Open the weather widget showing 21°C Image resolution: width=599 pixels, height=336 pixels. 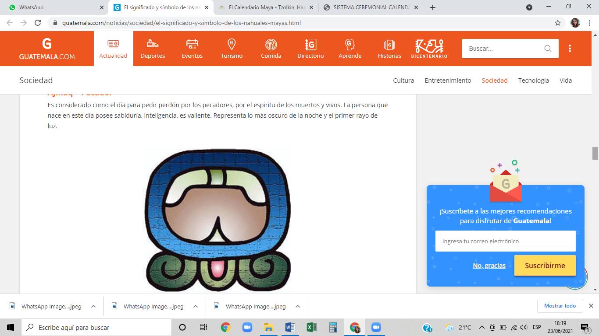[458, 327]
